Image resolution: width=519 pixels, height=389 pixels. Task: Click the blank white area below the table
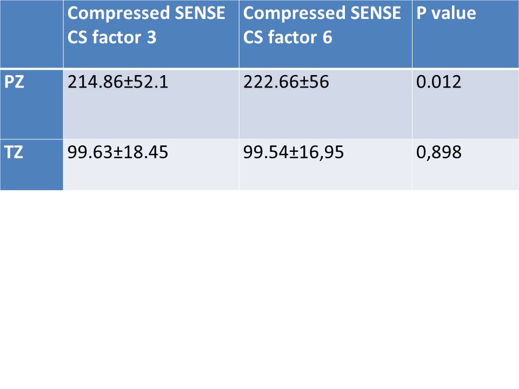259,286
